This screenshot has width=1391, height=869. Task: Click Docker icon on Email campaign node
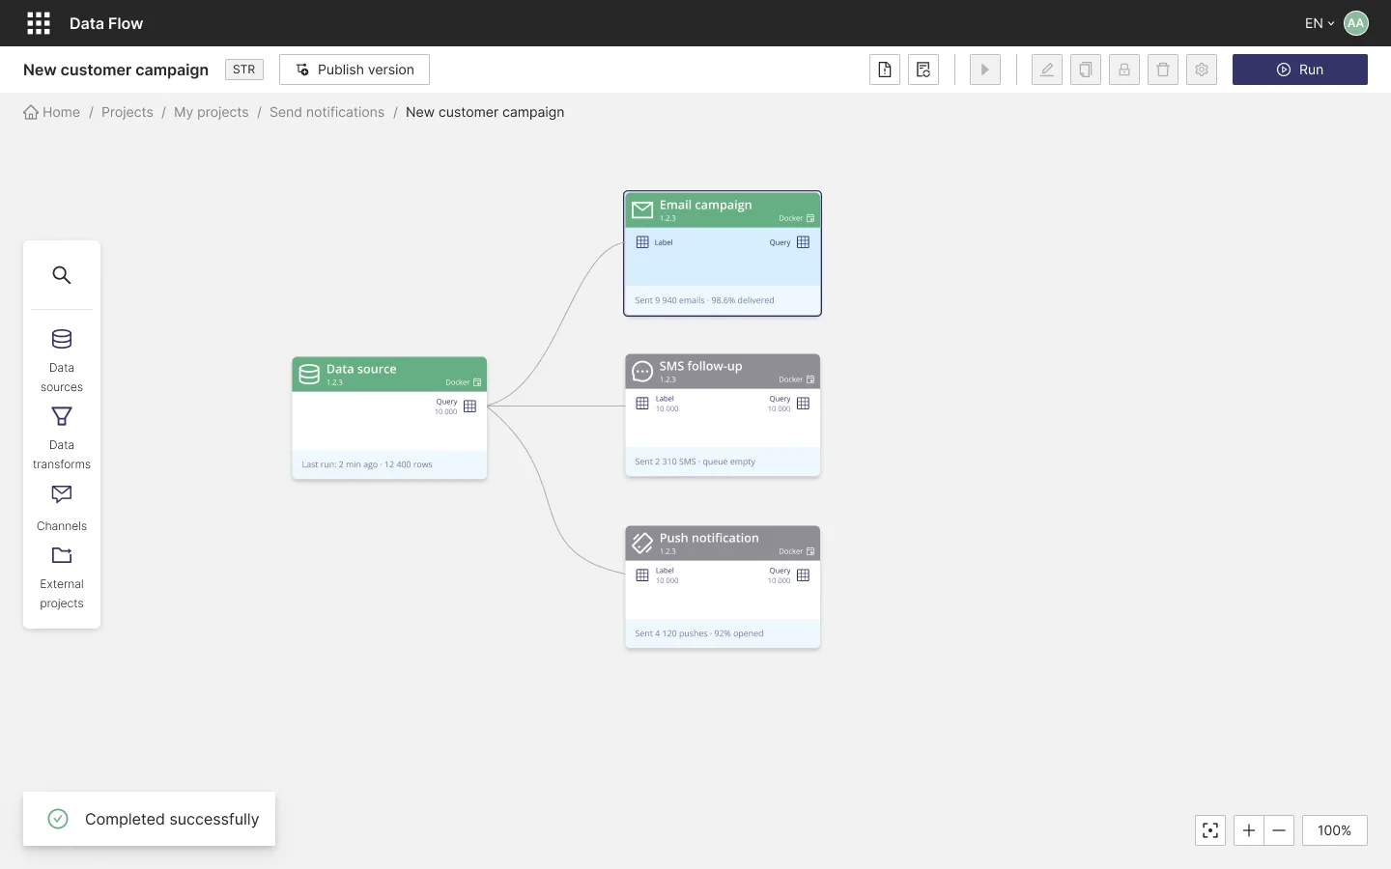click(810, 218)
